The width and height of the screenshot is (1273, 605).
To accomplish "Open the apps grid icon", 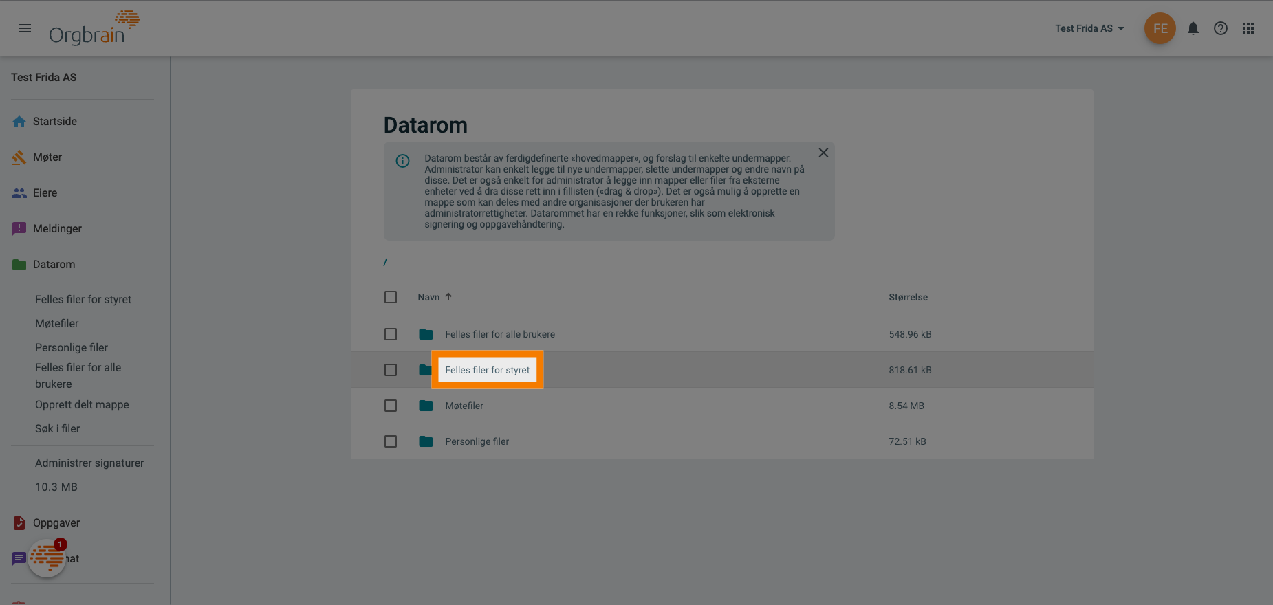I will pos(1248,28).
